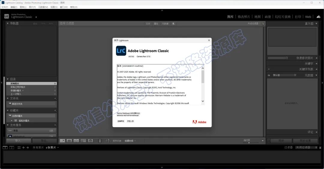
Task: Click the LrC icon in About dialog
Action: pyautogui.click(x=121, y=51)
